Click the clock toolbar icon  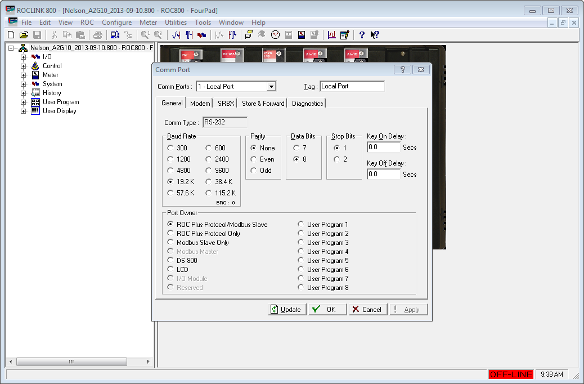pyautogui.click(x=275, y=35)
